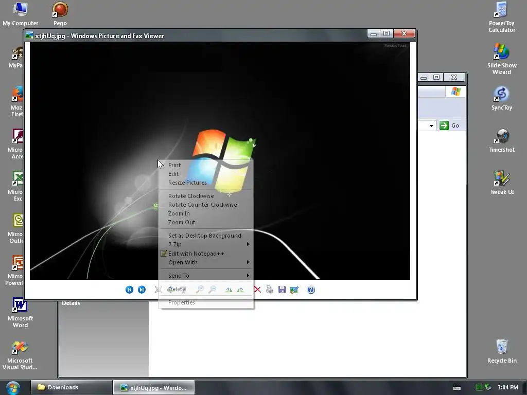This screenshot has width=527, height=395.
Task: Open address bar dropdown in Downloads window
Action: coord(431,125)
